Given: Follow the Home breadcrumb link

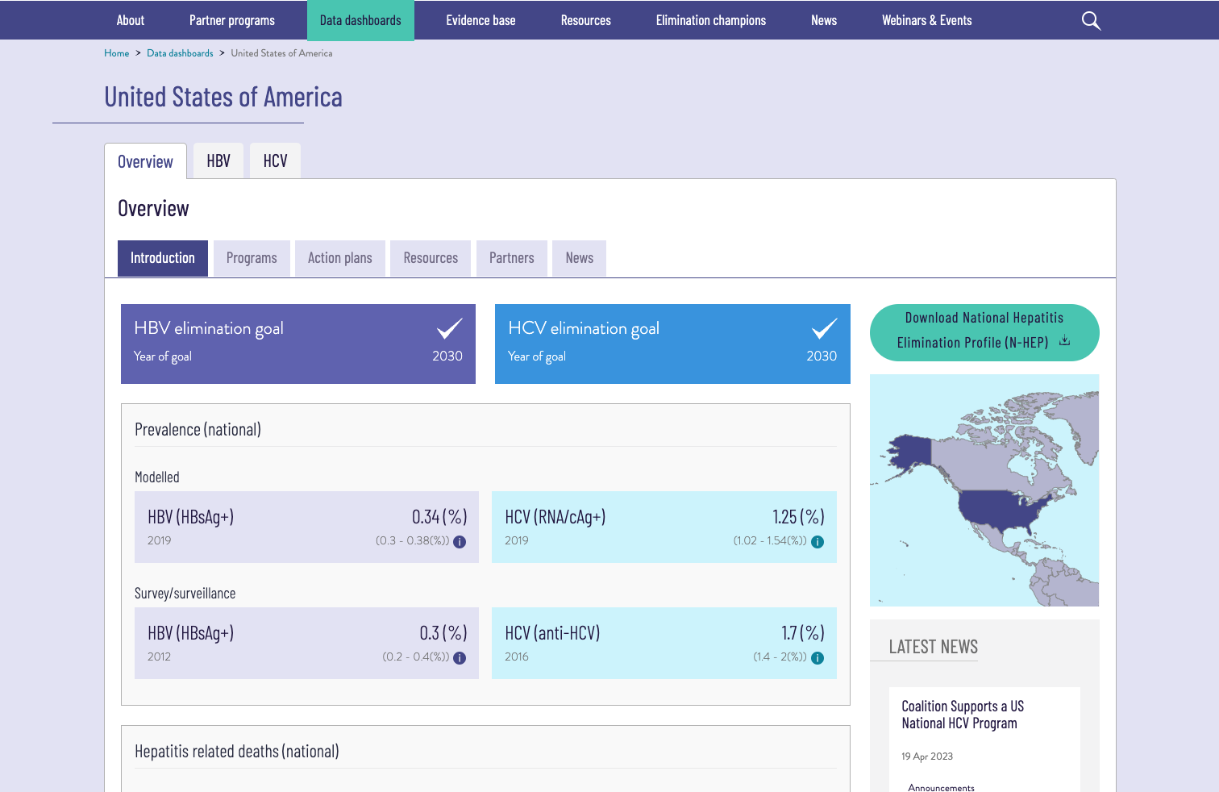Looking at the screenshot, I should [x=117, y=53].
